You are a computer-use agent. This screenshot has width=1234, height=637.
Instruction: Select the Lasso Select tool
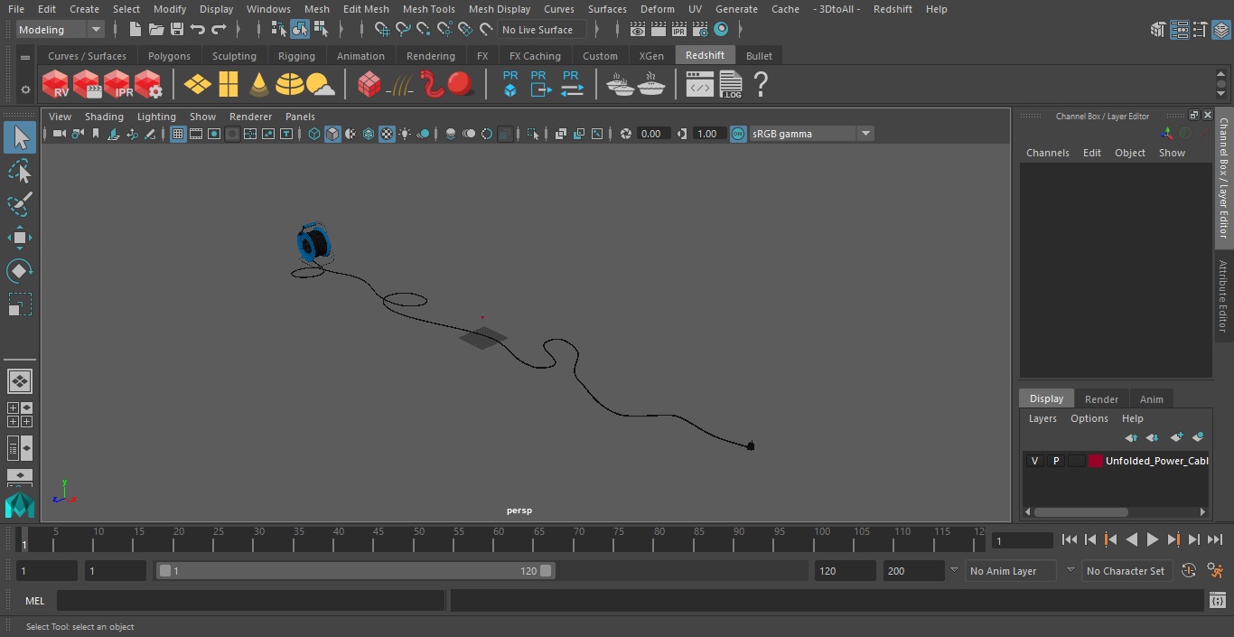tap(20, 172)
